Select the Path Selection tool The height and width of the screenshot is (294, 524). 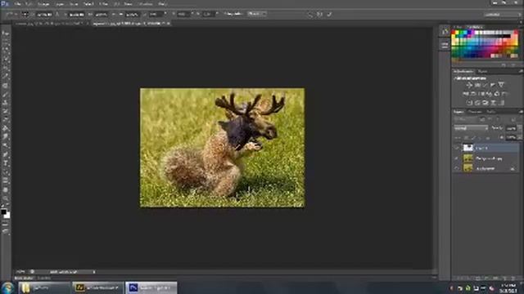coord(6,172)
